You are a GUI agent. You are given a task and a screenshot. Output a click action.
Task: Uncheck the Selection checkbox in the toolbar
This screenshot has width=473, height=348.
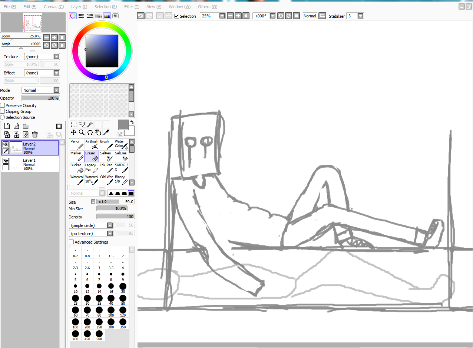click(177, 16)
